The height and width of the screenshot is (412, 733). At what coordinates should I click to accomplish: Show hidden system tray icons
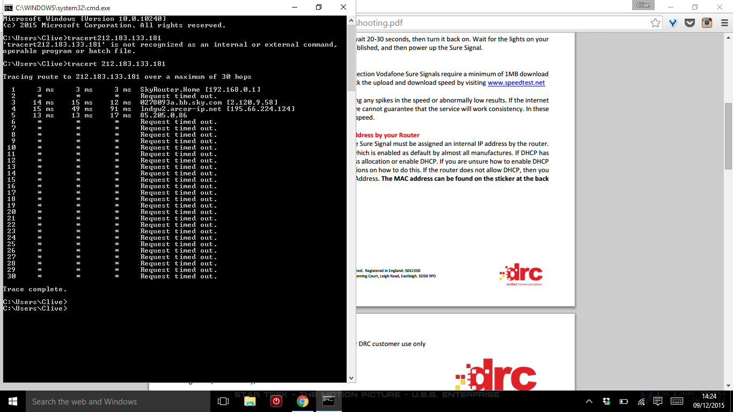coord(589,401)
